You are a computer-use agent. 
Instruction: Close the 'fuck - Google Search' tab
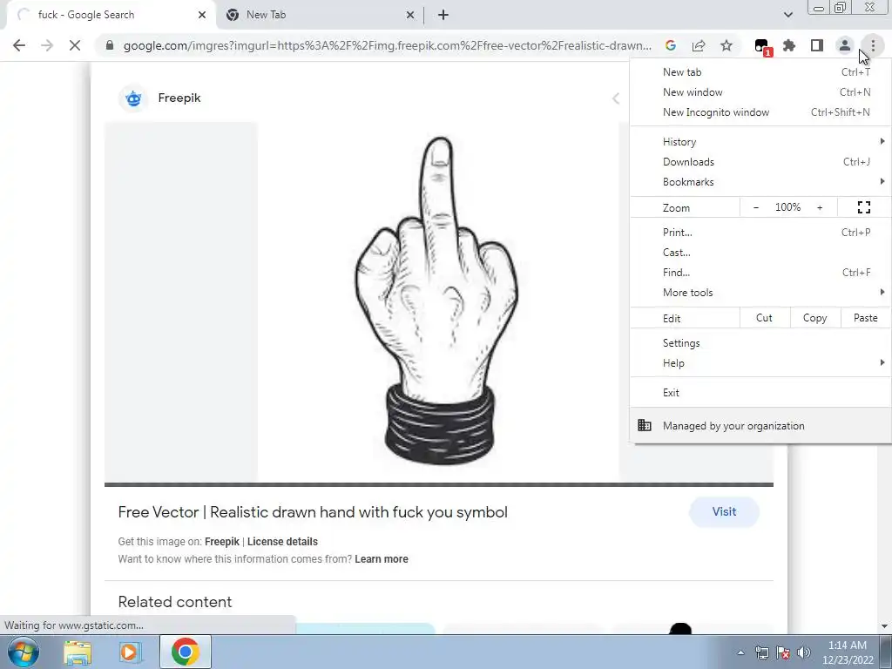tap(202, 15)
